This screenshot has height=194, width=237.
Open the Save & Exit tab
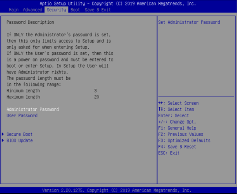(97, 9)
